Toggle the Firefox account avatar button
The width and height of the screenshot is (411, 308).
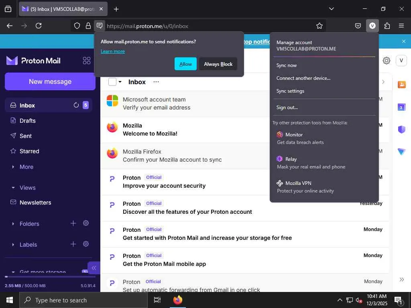[x=372, y=26]
